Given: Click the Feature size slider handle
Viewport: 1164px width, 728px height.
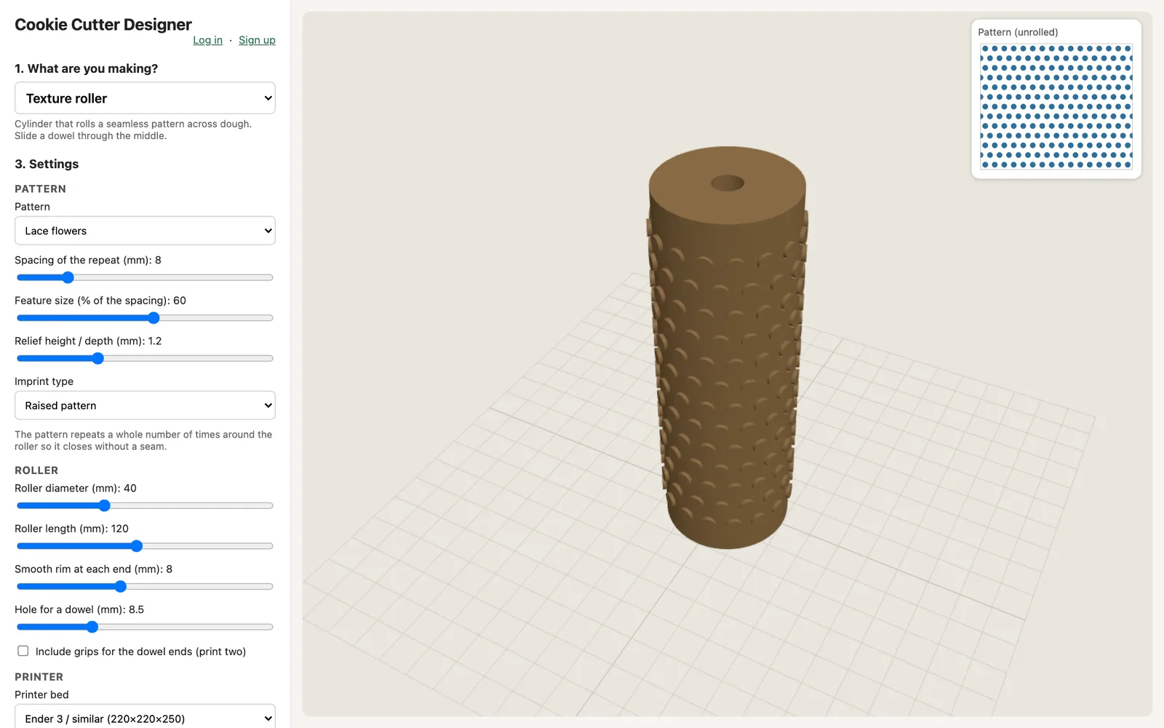Looking at the screenshot, I should point(154,318).
